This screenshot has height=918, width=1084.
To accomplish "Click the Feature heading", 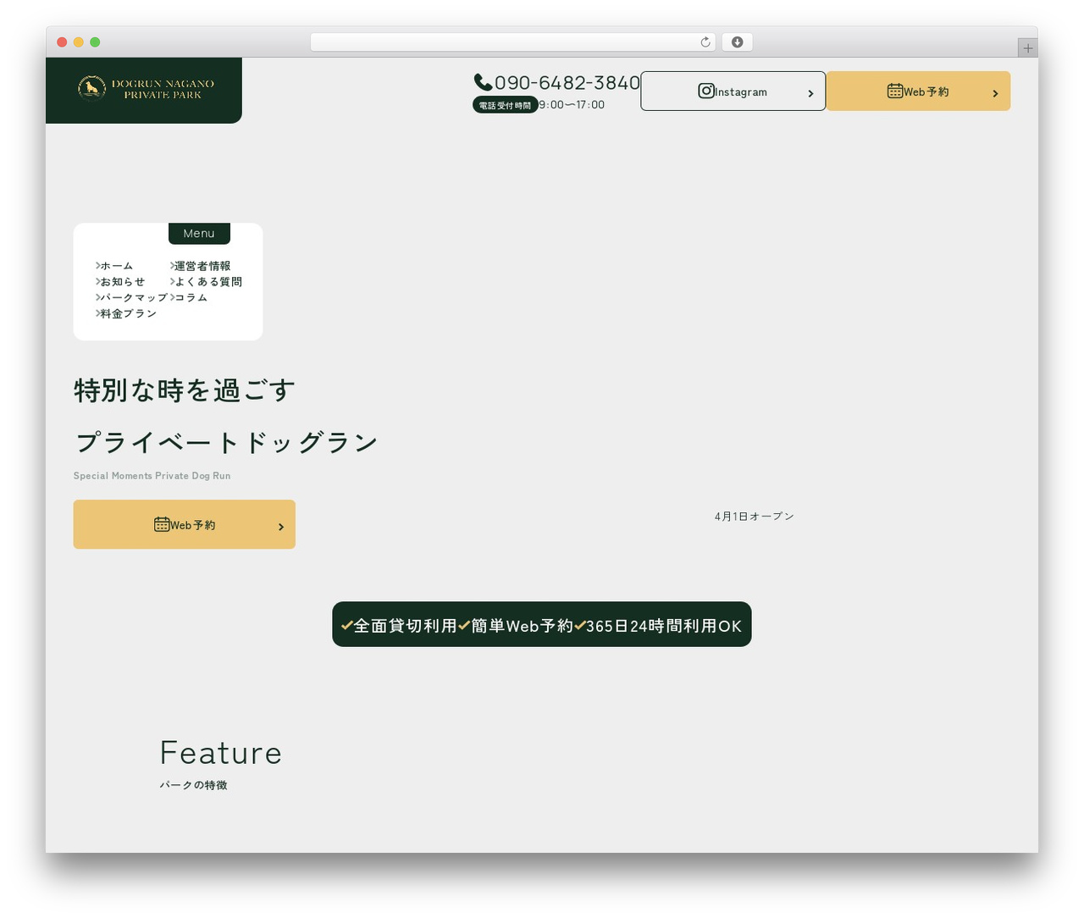I will pyautogui.click(x=220, y=753).
